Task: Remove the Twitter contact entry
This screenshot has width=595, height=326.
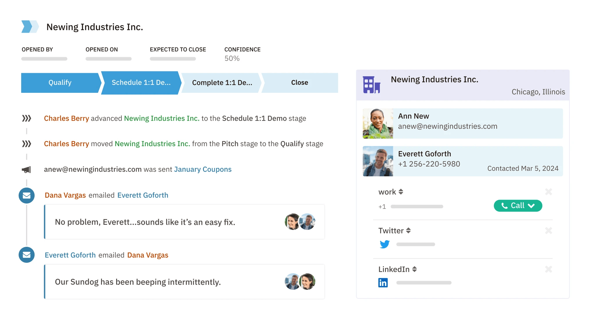Action: pos(549,231)
